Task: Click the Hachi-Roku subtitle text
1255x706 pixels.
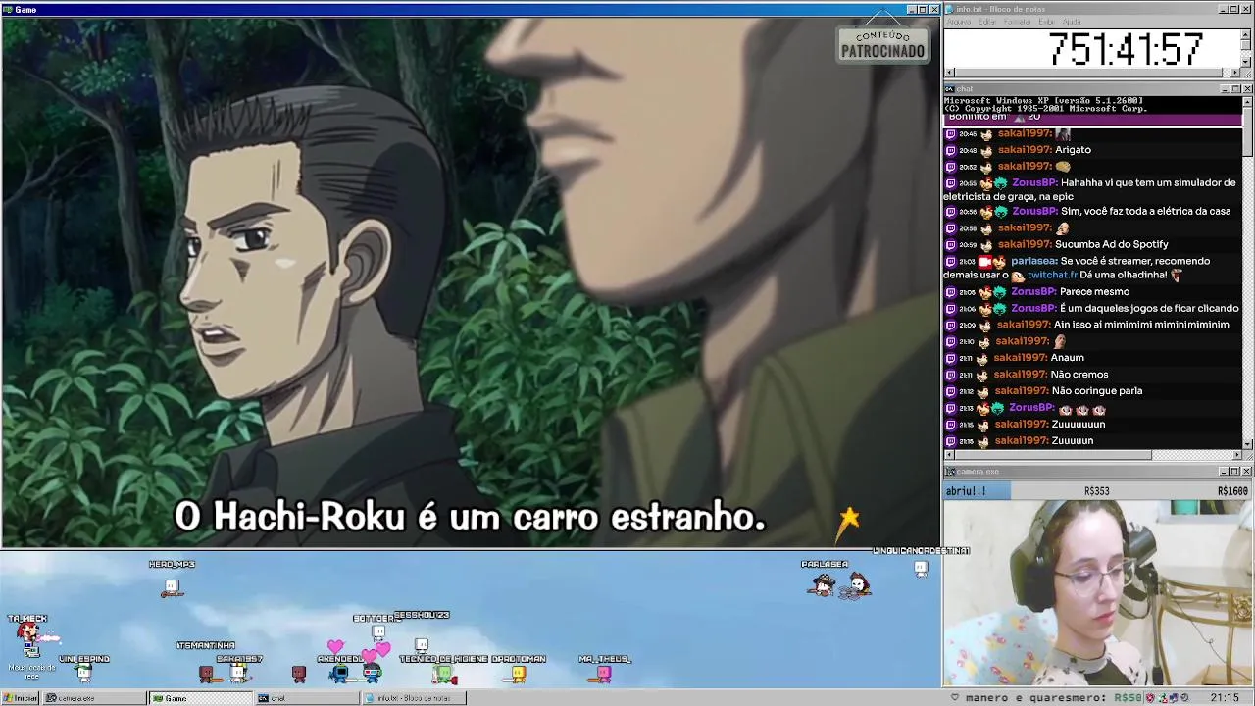Action: coord(470,517)
